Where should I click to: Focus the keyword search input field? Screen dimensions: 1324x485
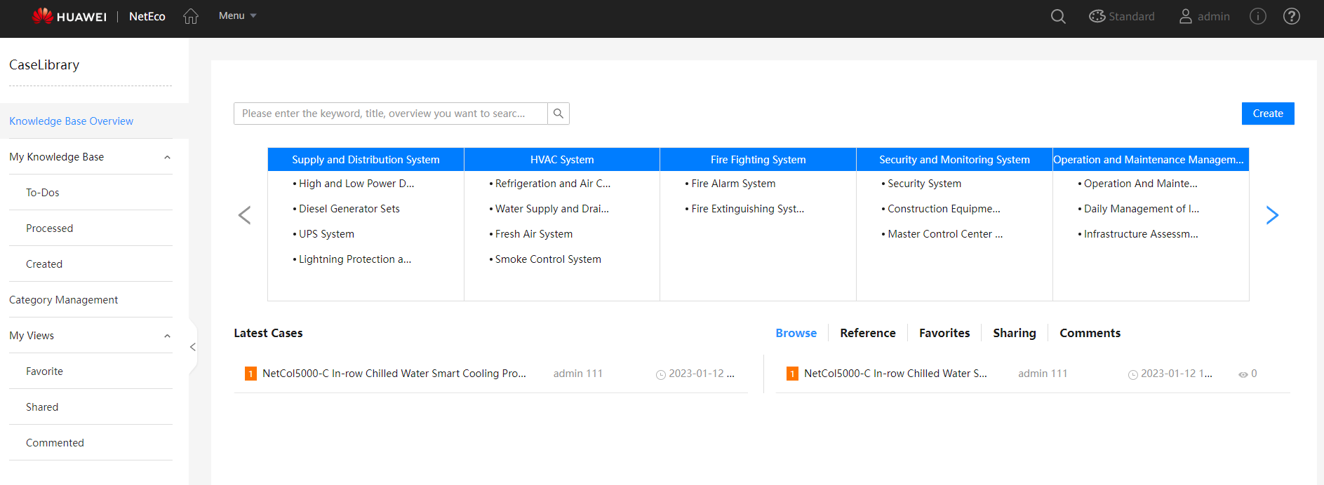[391, 114]
